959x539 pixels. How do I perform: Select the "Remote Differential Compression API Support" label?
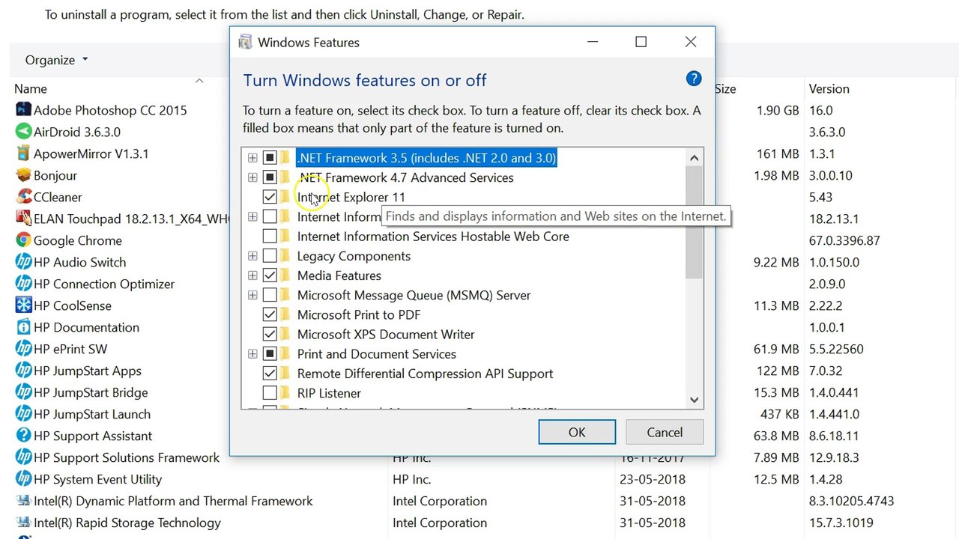click(426, 374)
